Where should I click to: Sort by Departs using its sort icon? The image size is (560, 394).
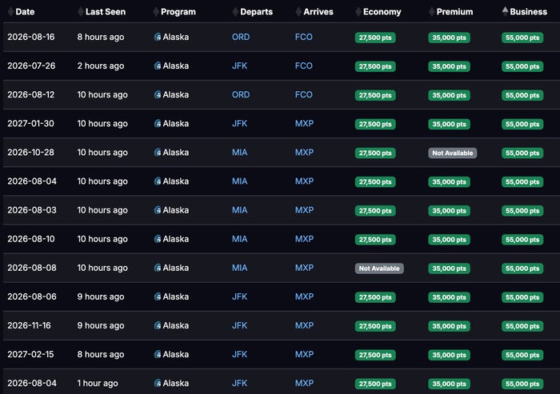235,12
